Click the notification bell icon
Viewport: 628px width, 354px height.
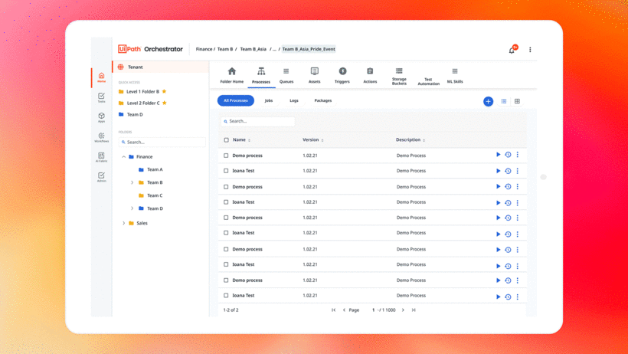tap(512, 50)
